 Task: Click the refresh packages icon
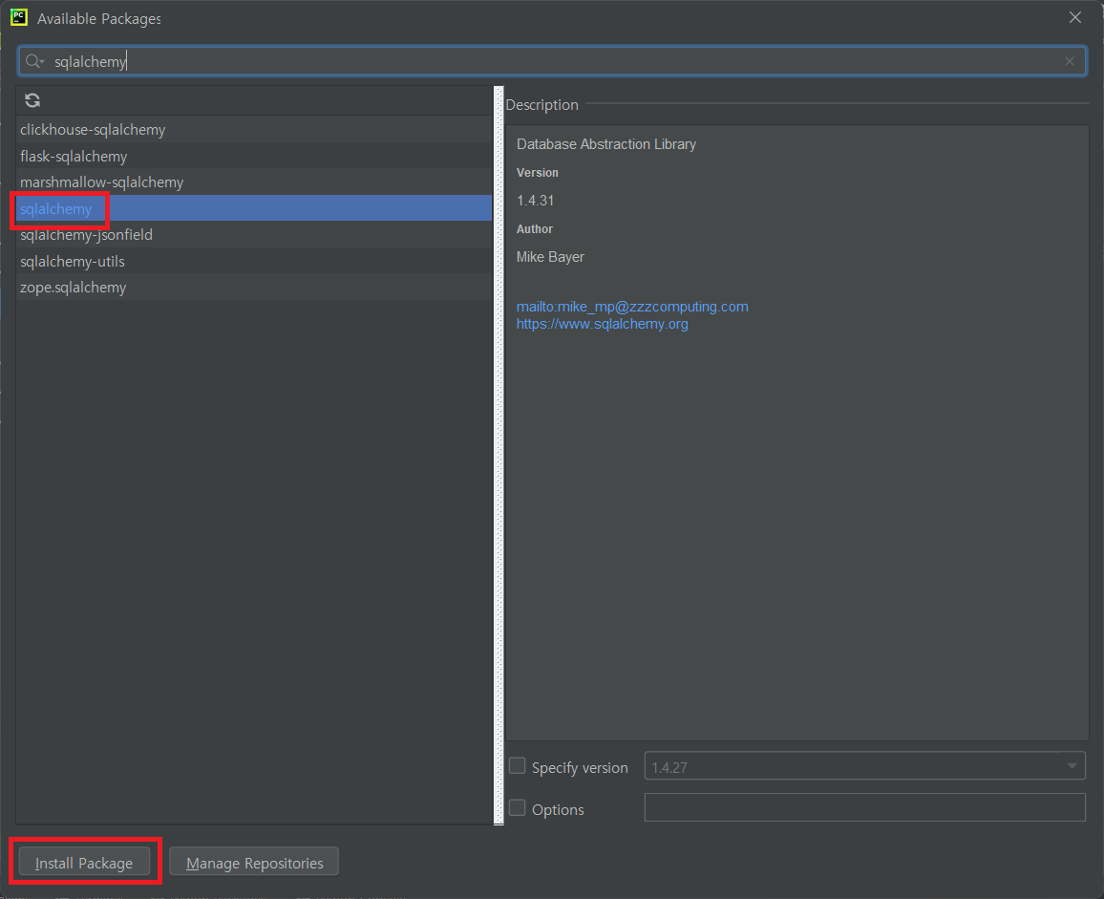32,100
